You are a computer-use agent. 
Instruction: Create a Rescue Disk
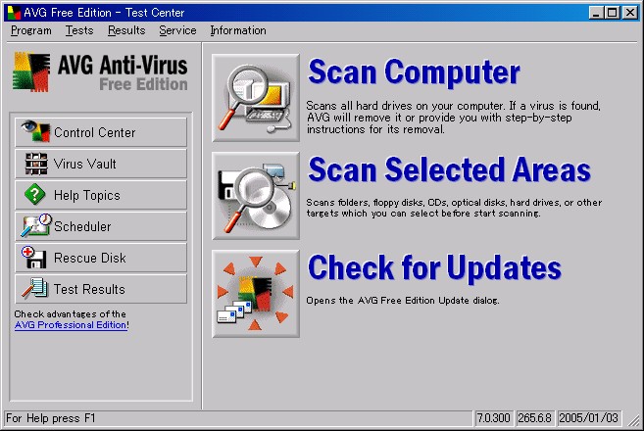(x=101, y=258)
